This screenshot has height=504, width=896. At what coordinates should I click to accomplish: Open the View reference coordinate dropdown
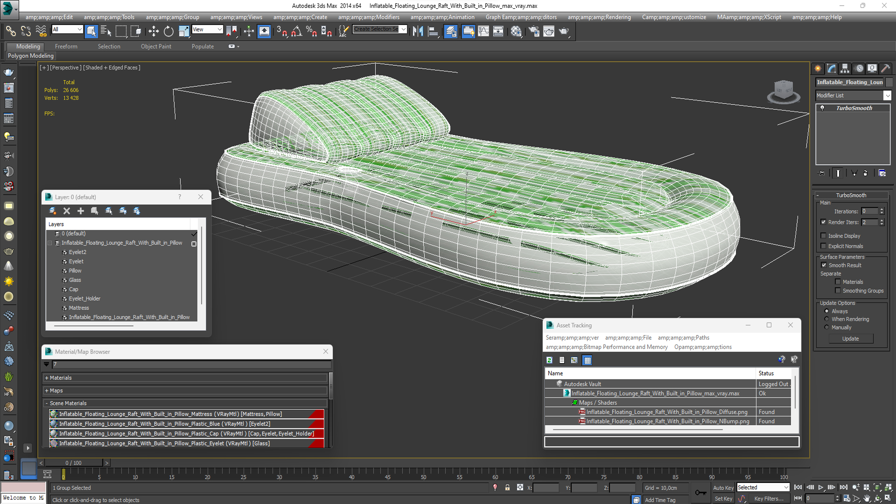pos(207,29)
